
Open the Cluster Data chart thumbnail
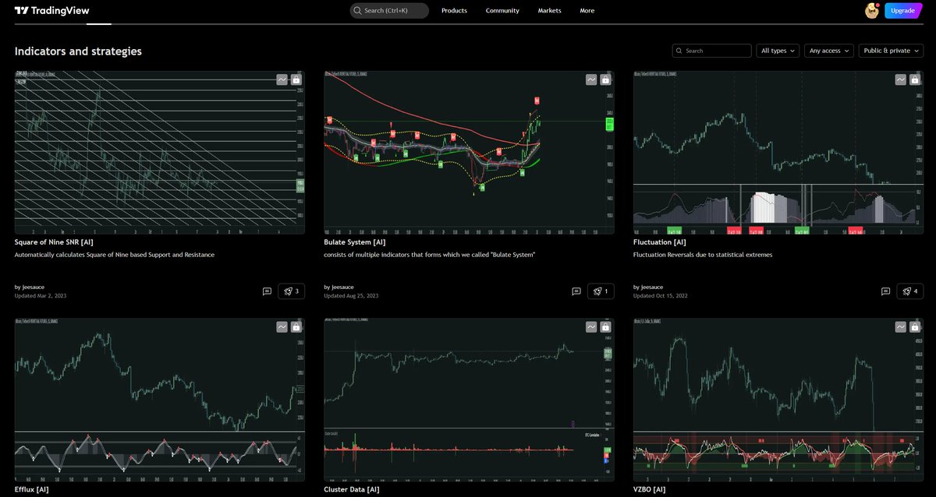tap(469, 400)
